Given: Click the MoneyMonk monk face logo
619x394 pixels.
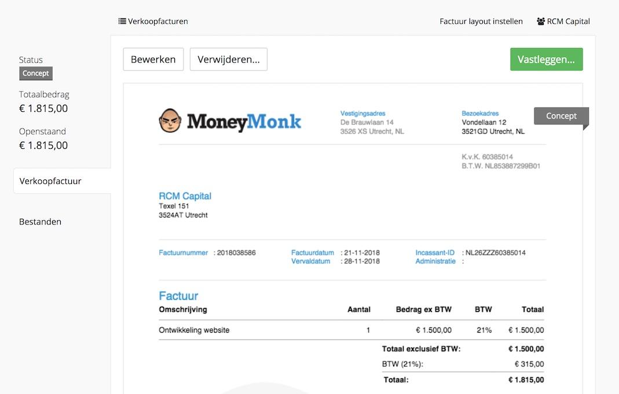Looking at the screenshot, I should [170, 120].
